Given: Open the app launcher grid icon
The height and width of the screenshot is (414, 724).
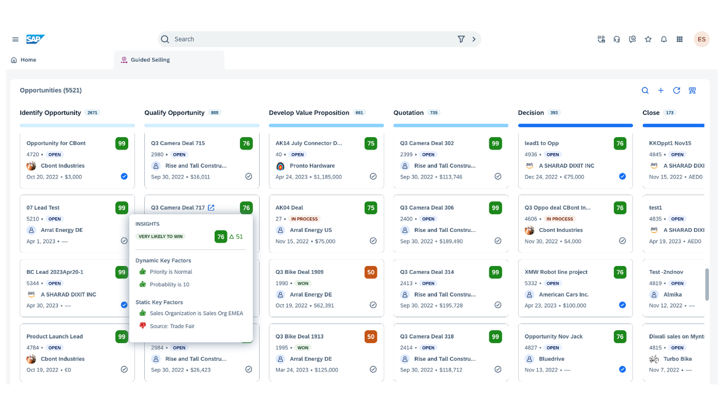Looking at the screenshot, I should pos(680,39).
